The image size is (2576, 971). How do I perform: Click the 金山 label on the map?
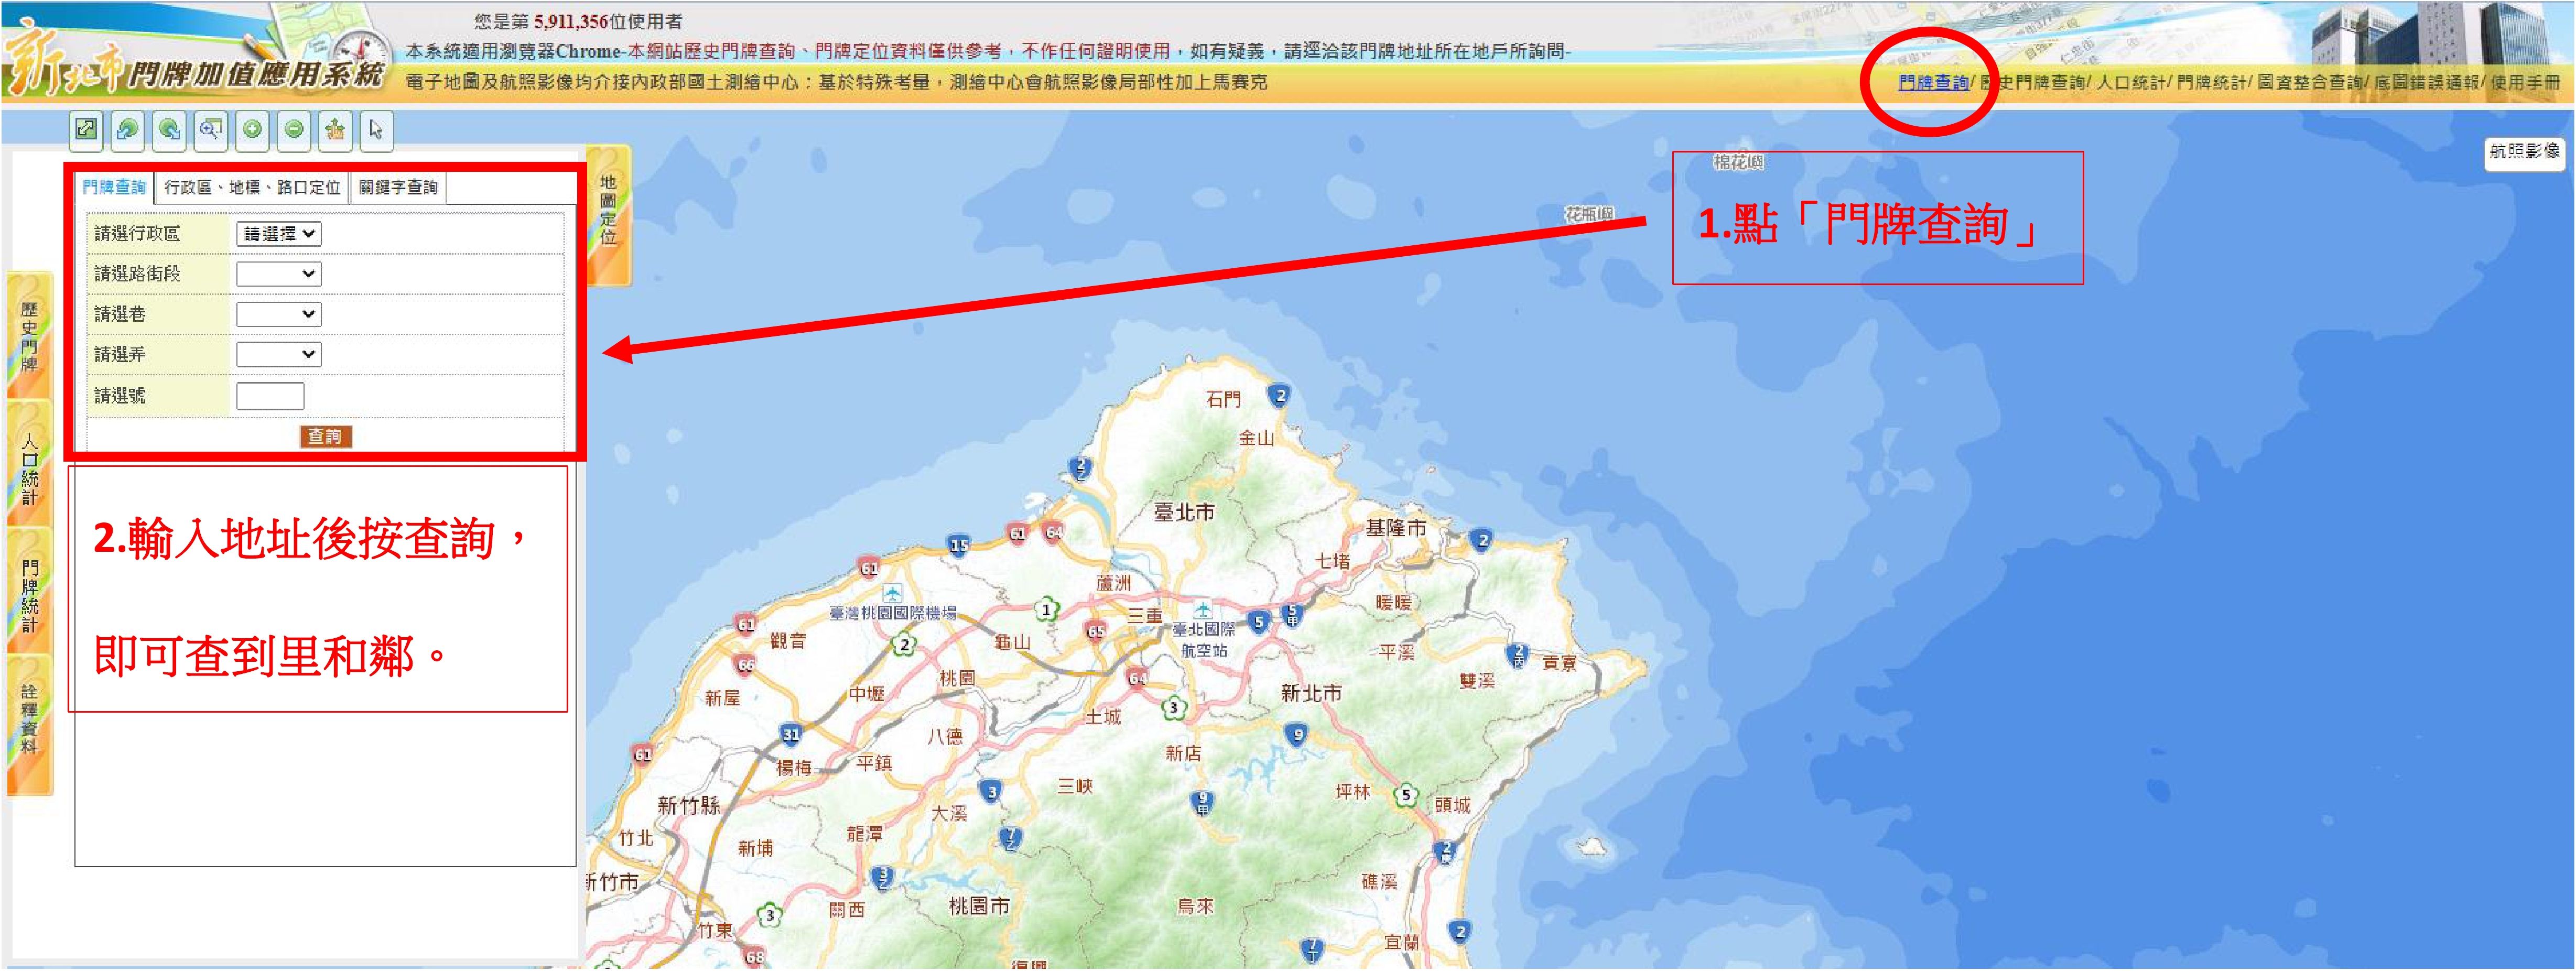point(1256,438)
